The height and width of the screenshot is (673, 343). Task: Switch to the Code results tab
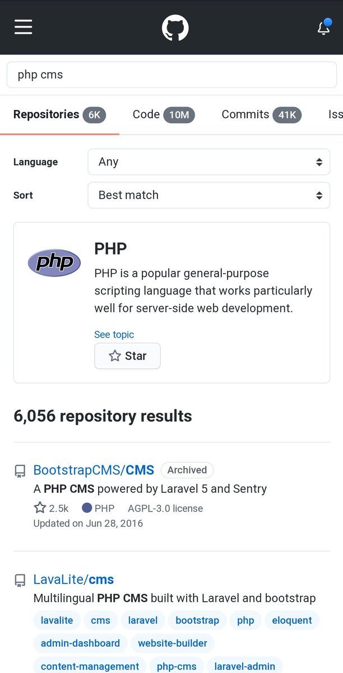pyautogui.click(x=164, y=115)
